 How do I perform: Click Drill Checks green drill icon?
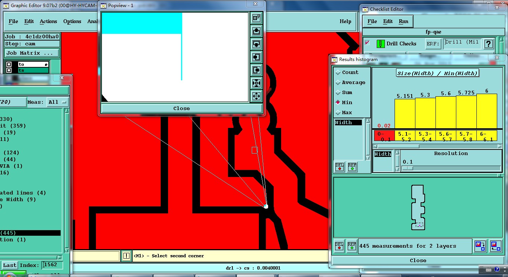click(380, 44)
